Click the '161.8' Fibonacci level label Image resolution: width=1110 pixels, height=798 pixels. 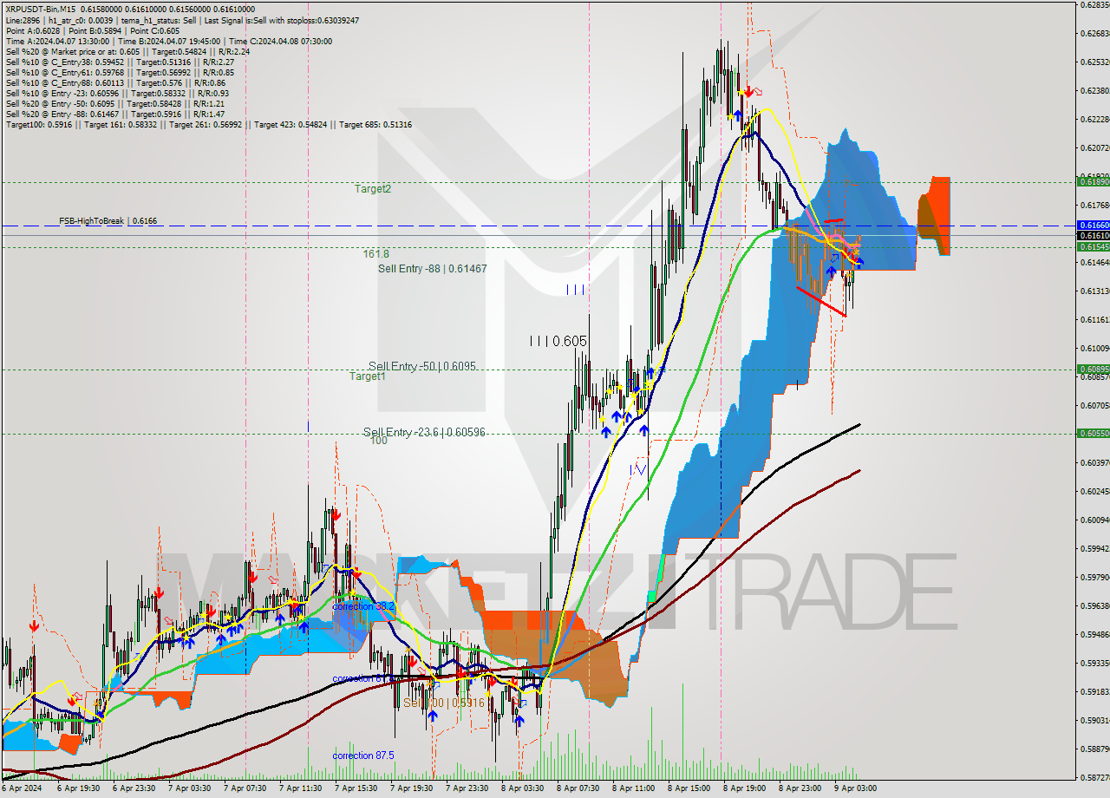(375, 254)
